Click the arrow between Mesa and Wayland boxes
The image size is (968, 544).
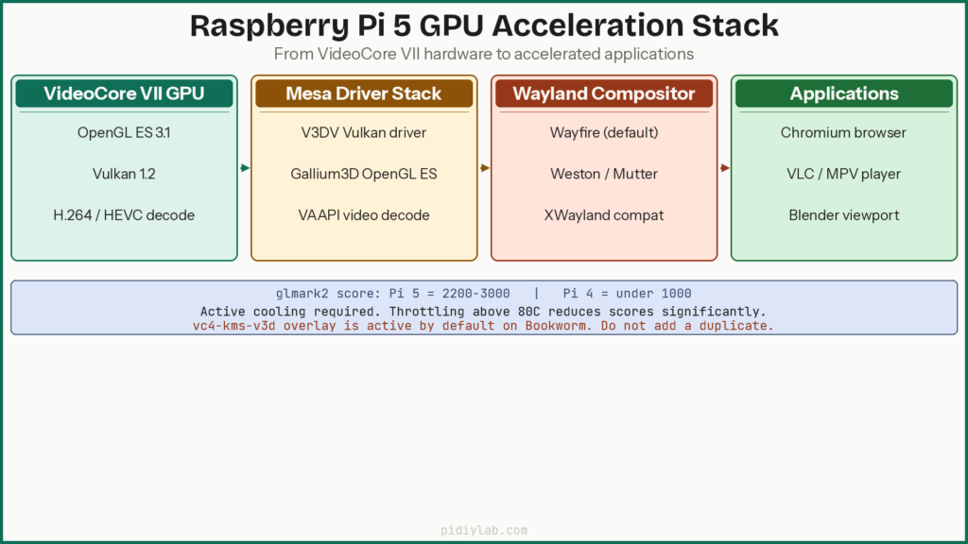pyautogui.click(x=485, y=167)
